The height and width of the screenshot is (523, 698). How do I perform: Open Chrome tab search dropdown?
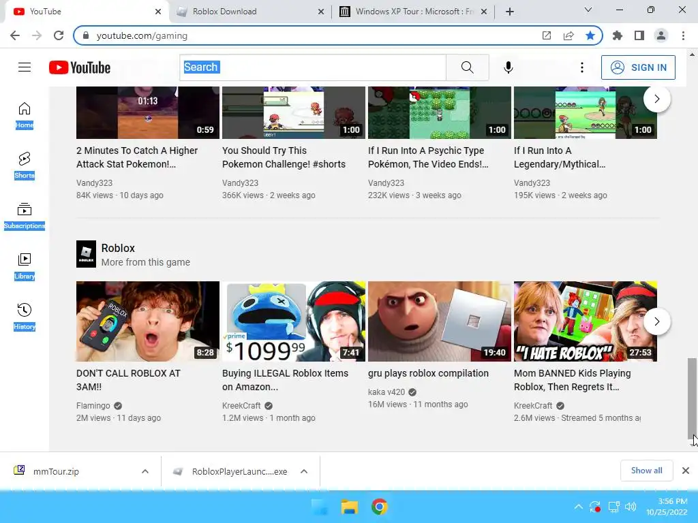[x=588, y=10]
